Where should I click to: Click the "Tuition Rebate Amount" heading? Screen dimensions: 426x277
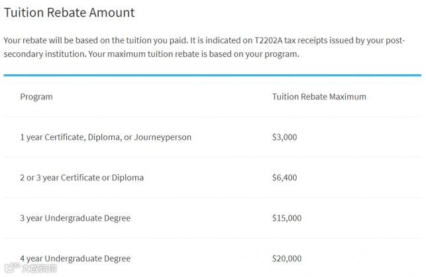pos(69,13)
